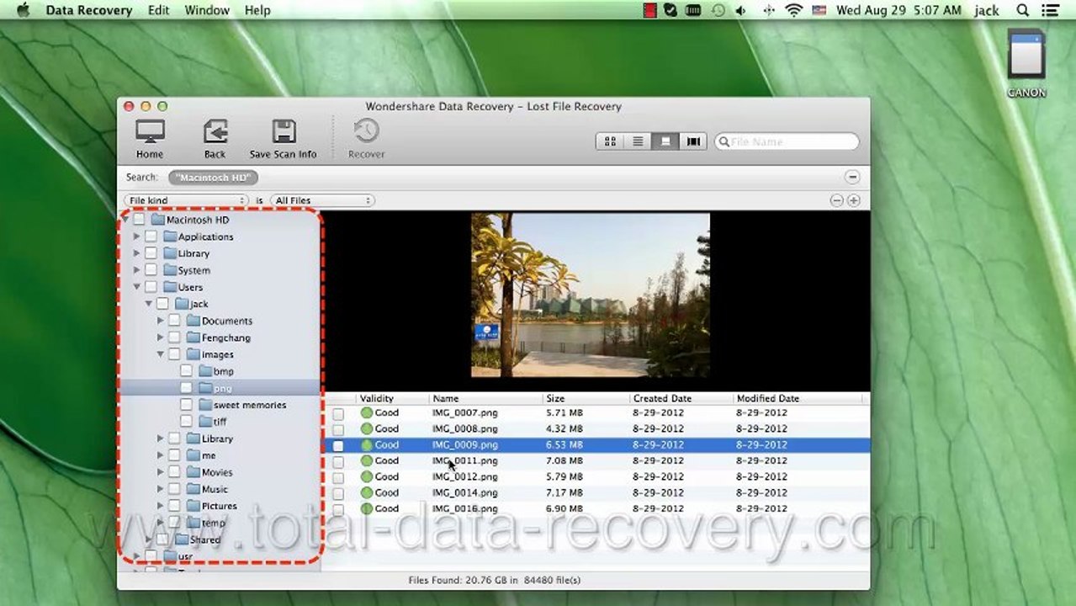Click the search magnifier in File Name field
Screen dimensions: 1076x606
coord(724,141)
